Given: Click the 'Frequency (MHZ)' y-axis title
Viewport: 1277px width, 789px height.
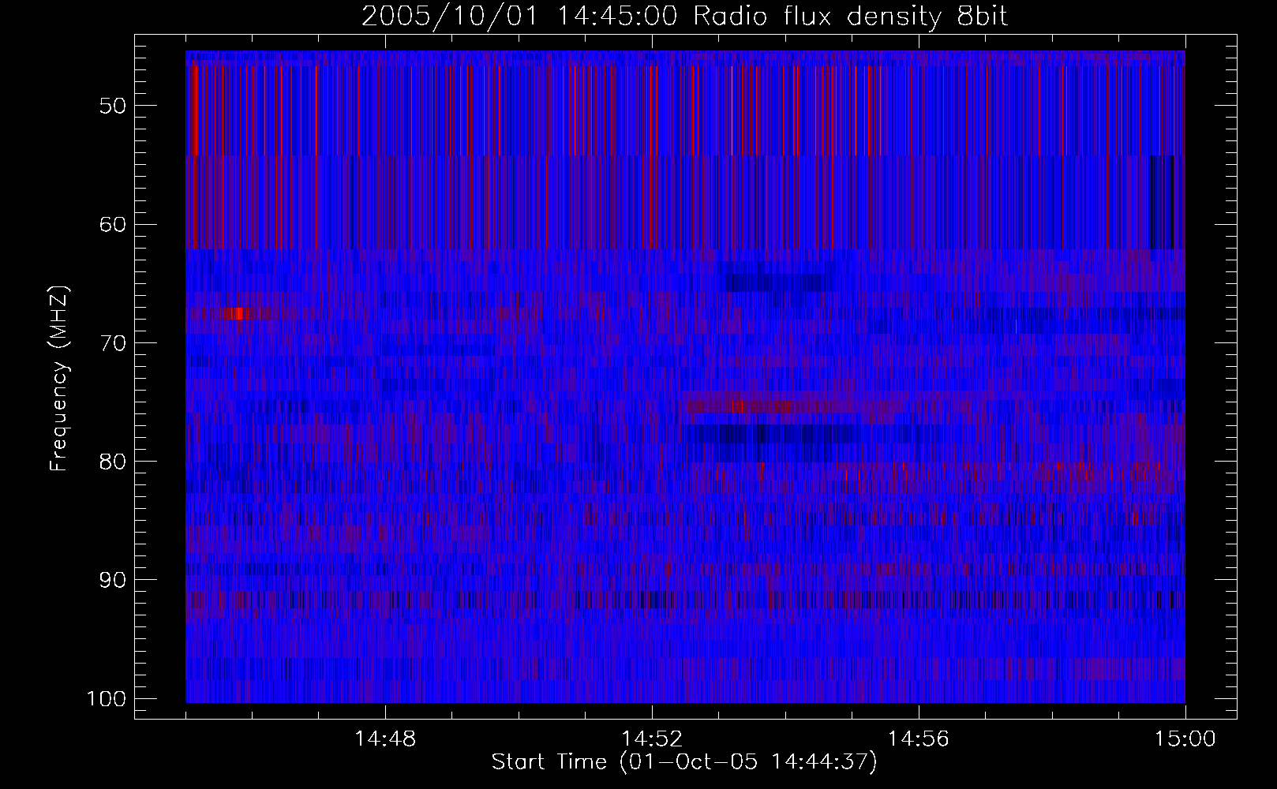Looking at the screenshot, I should click(60, 379).
